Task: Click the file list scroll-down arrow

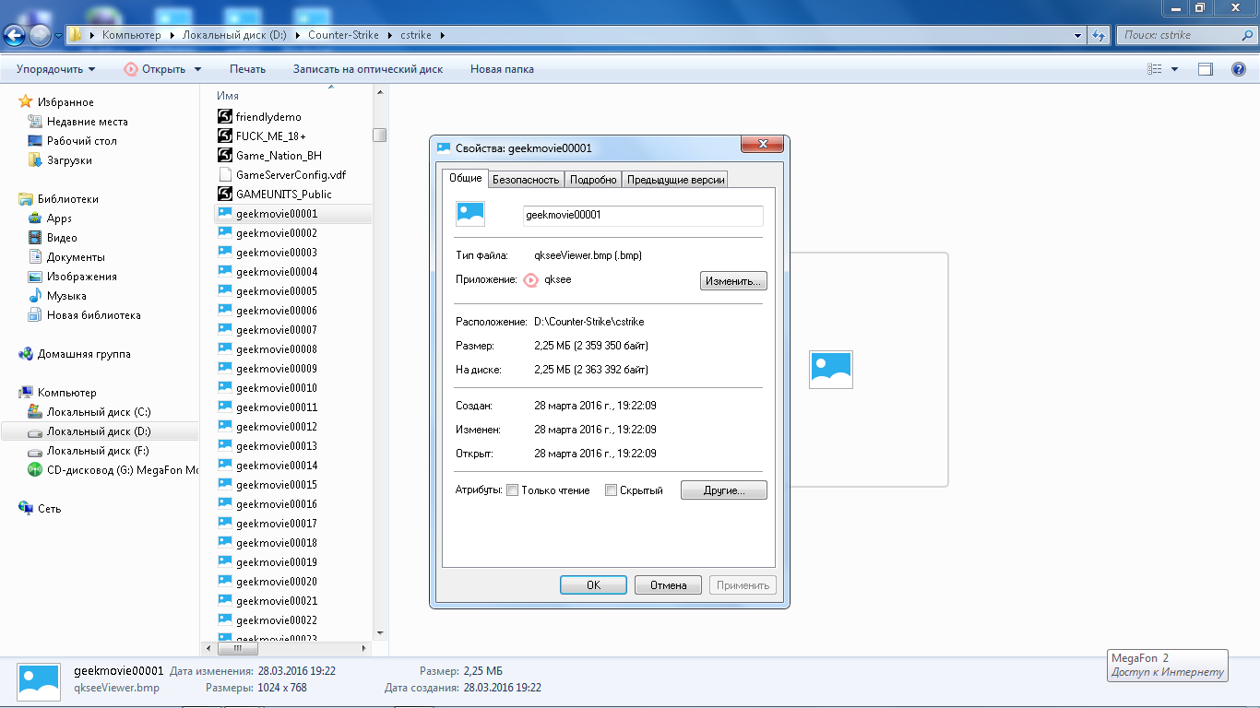Action: (x=379, y=633)
